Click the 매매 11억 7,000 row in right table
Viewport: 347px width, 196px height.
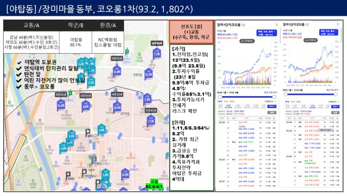coord(312,148)
